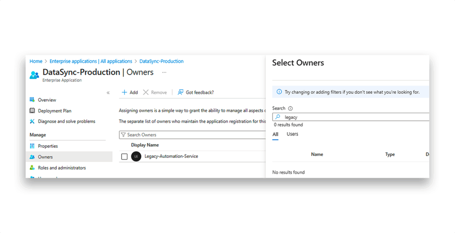The image size is (455, 233).
Task: Click the Owners people icon in sidebar
Action: coord(32,157)
